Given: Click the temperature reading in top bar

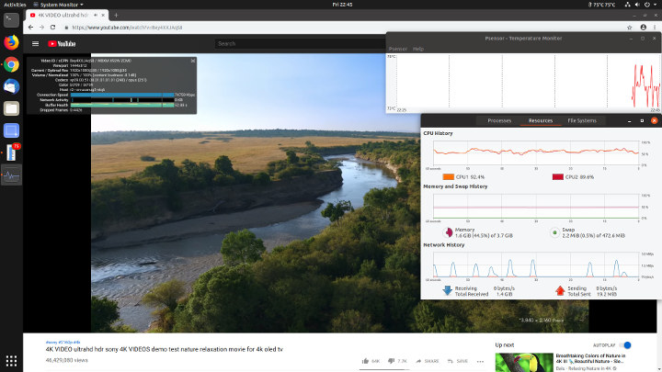Looking at the screenshot, I should (601, 5).
